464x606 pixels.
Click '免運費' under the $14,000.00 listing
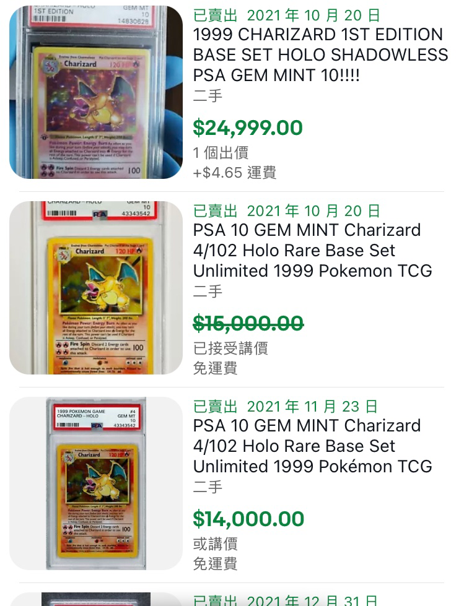(216, 564)
